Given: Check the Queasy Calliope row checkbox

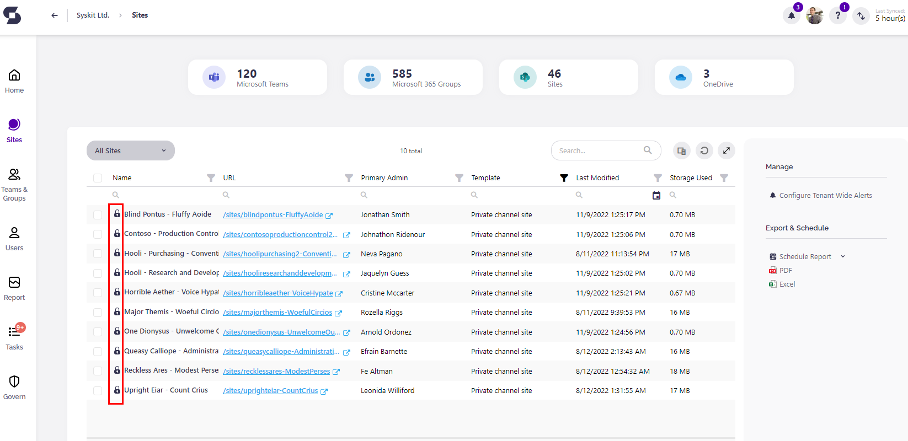Looking at the screenshot, I should pyautogui.click(x=98, y=352).
